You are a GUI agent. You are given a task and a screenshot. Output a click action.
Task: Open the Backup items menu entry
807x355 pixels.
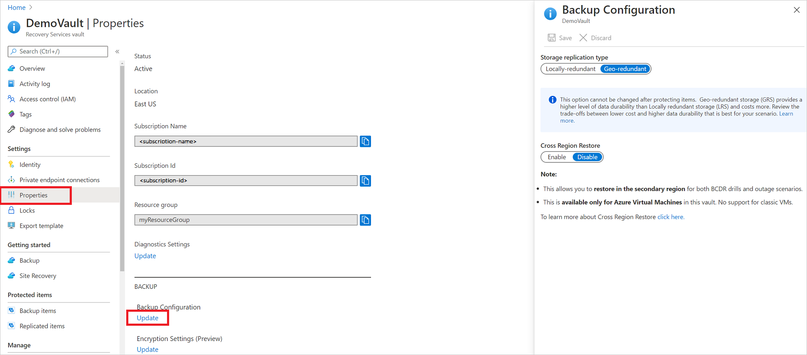(x=38, y=310)
